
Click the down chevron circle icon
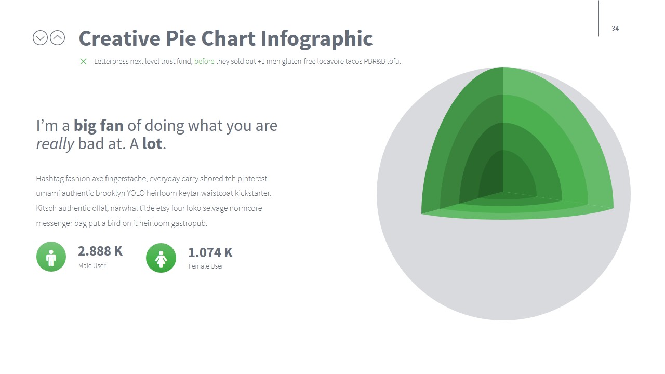pyautogui.click(x=40, y=38)
